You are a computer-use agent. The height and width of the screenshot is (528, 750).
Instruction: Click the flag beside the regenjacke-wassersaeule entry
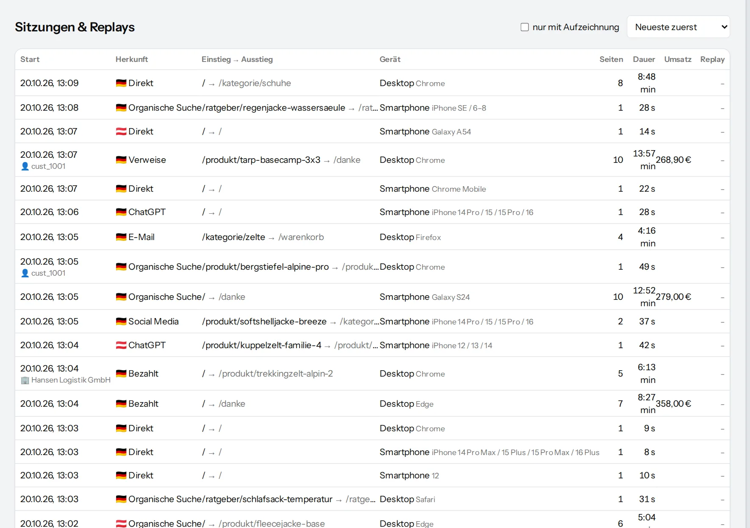point(121,108)
